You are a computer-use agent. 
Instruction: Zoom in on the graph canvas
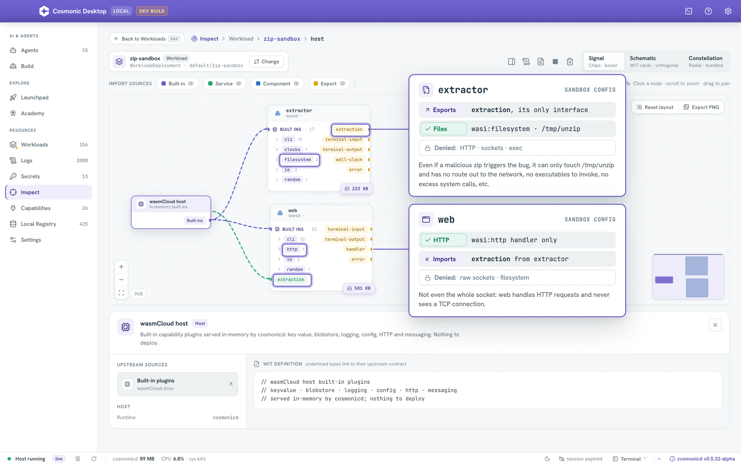pos(121,267)
